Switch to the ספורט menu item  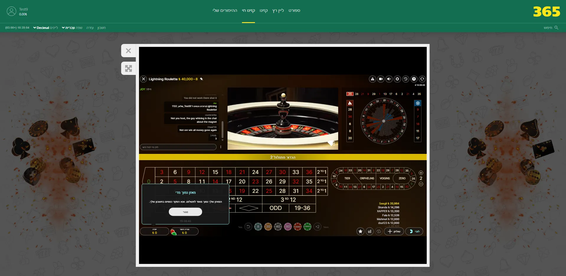(x=294, y=10)
